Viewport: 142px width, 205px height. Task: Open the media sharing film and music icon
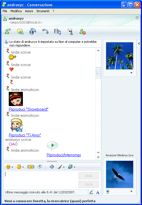click(57, 31)
